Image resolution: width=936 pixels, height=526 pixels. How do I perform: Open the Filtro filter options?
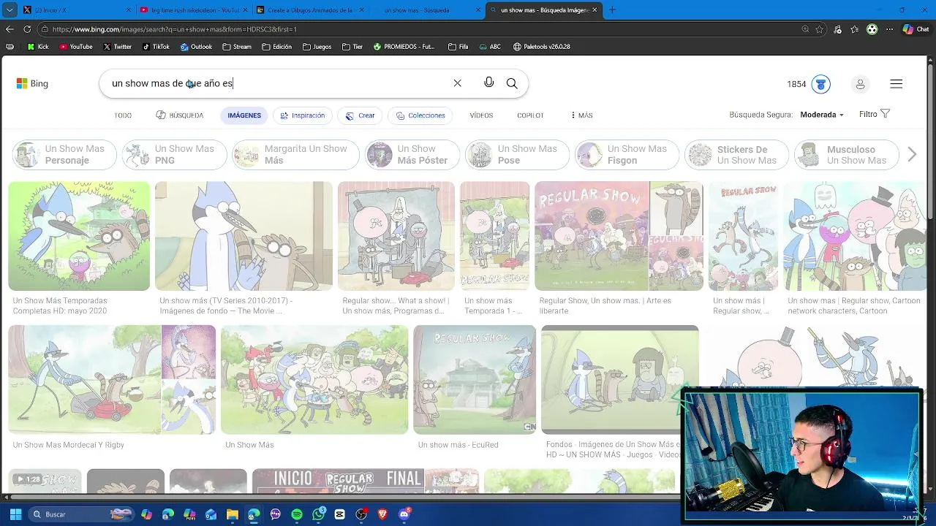875,114
